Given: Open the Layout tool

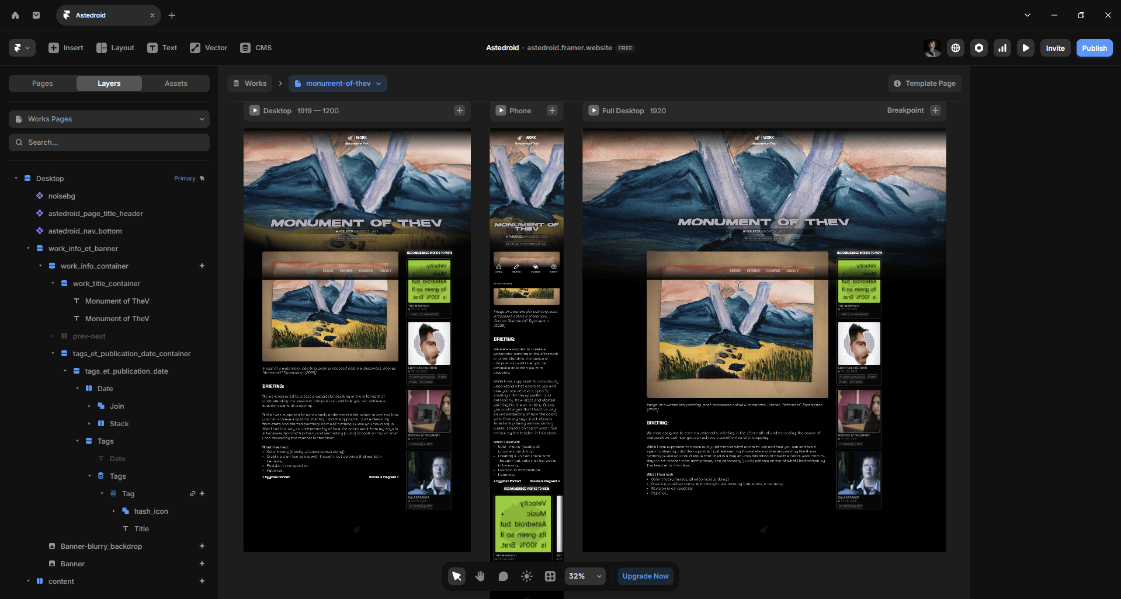Looking at the screenshot, I should click(115, 48).
